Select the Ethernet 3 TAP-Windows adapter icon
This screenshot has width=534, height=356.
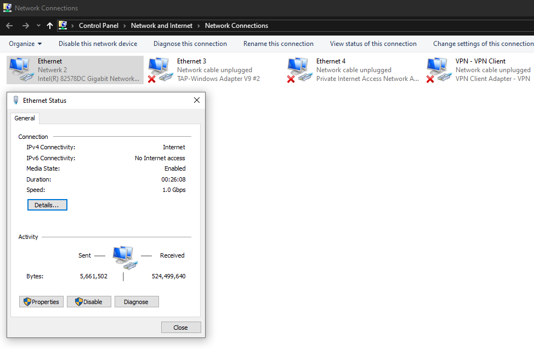click(159, 69)
